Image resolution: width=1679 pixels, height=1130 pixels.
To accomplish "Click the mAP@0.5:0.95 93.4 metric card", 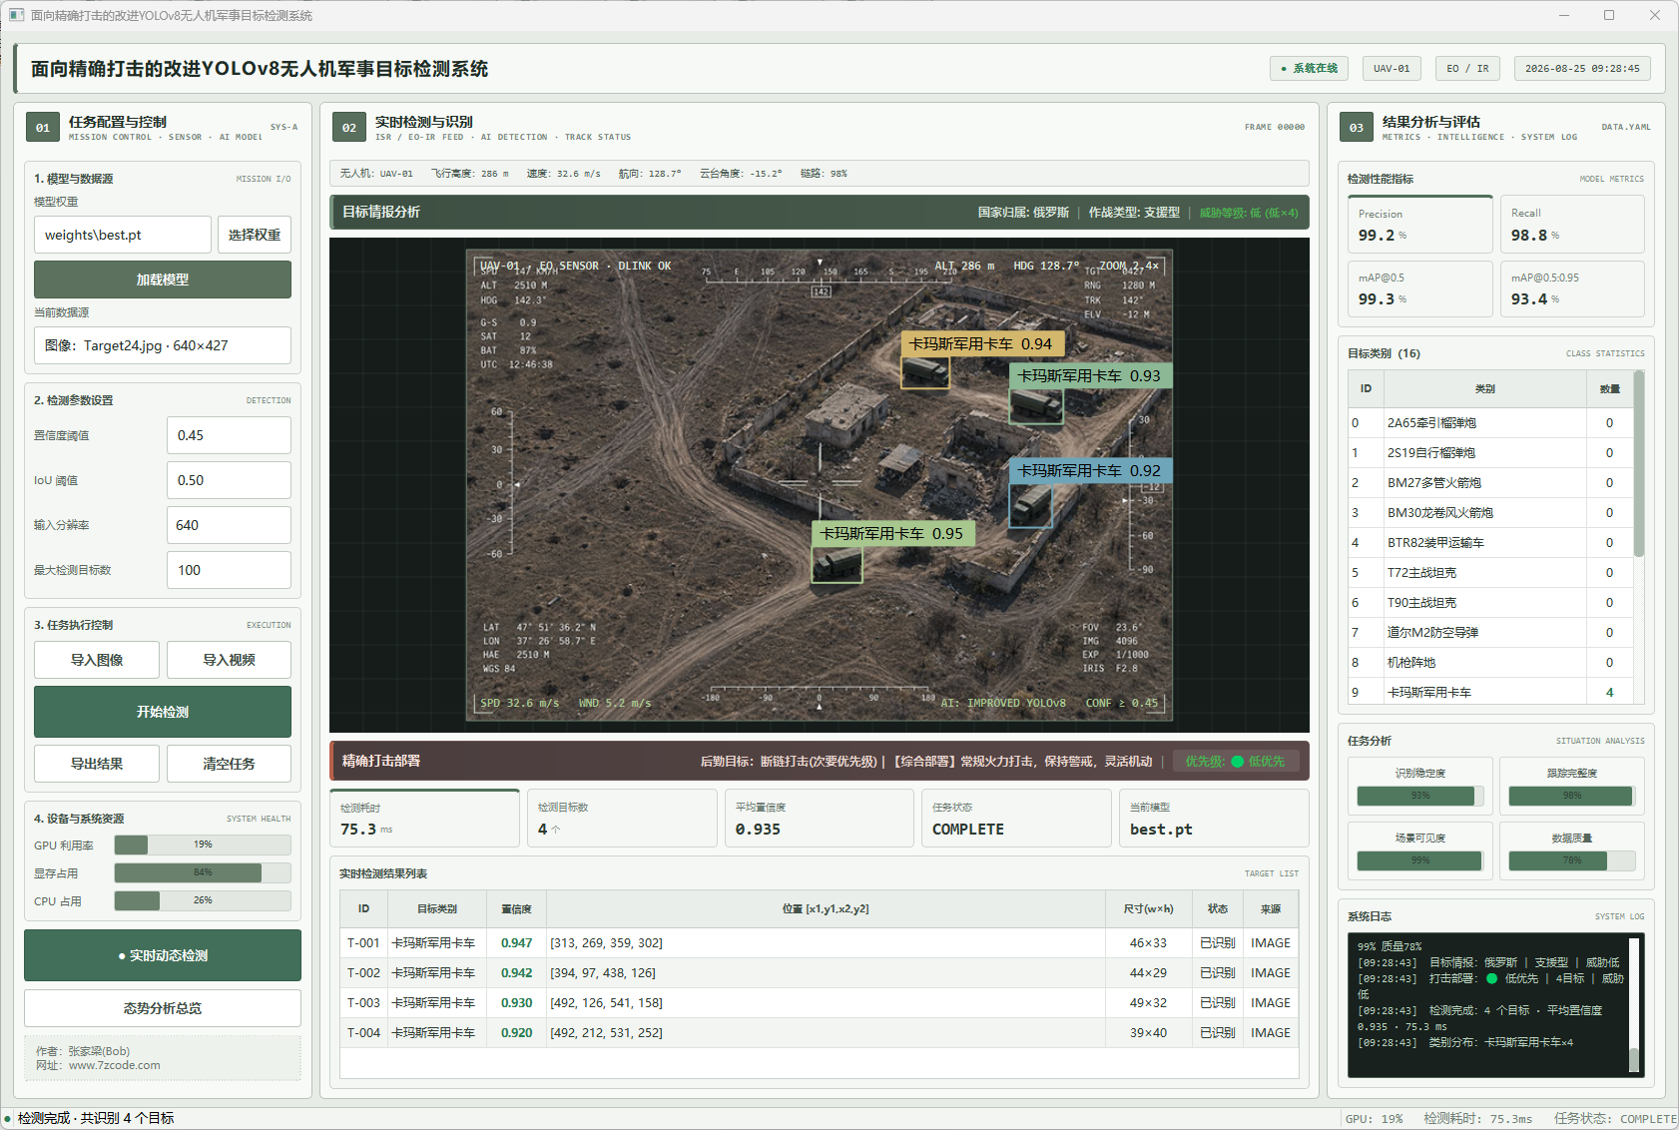I will point(1572,288).
